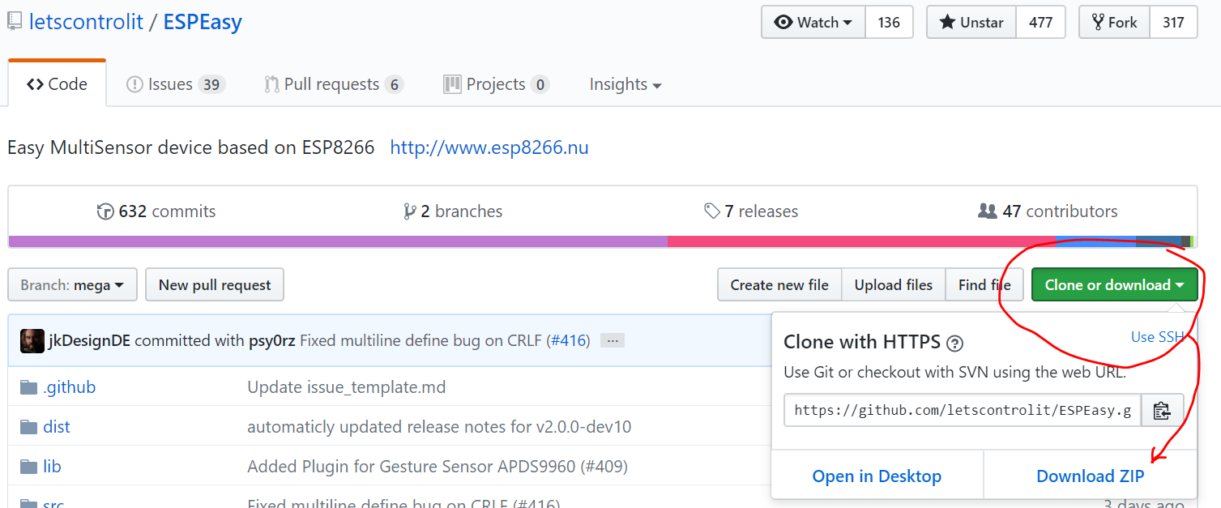Click the dist folder icon
This screenshot has width=1221, height=508.
[29, 427]
